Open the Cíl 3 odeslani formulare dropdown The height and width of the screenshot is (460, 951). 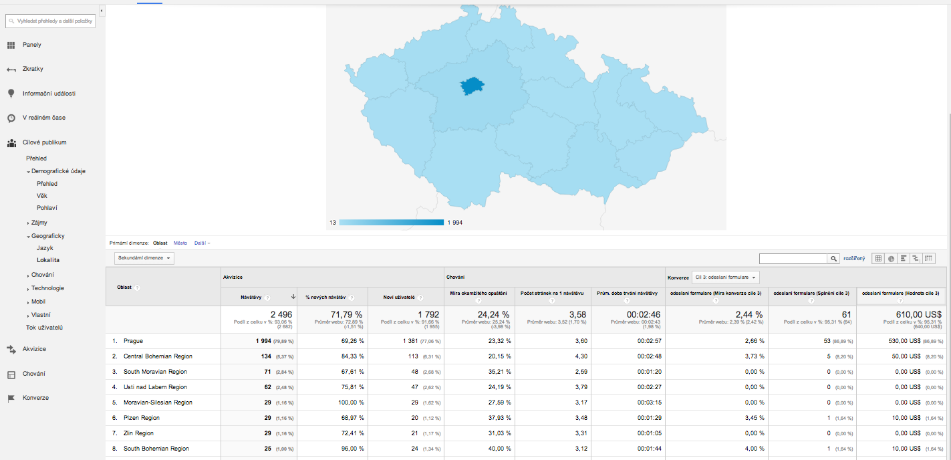click(x=725, y=277)
